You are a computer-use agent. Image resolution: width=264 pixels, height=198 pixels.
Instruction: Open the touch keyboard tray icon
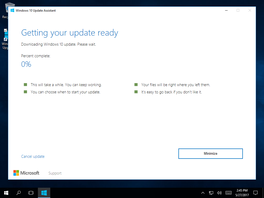[x=228, y=193]
